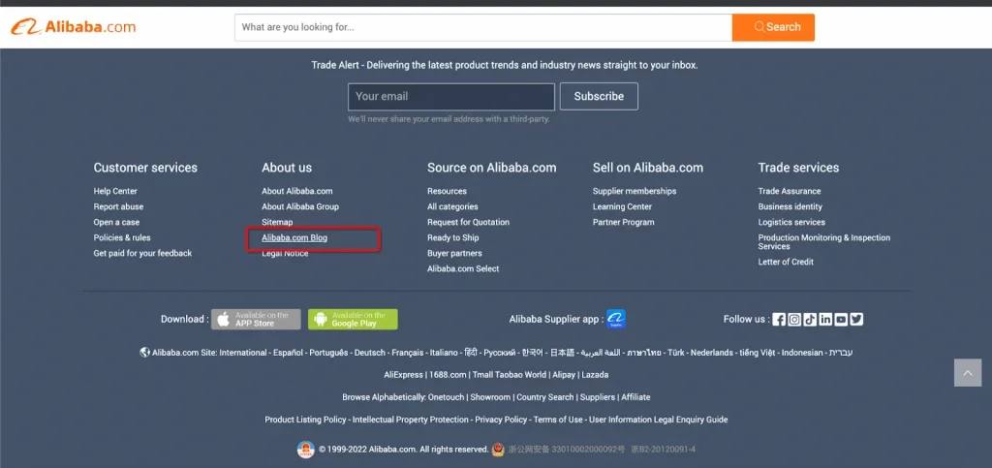Switch site language to Deutsch
Viewport: 992px width, 468px height.
pyautogui.click(x=369, y=353)
